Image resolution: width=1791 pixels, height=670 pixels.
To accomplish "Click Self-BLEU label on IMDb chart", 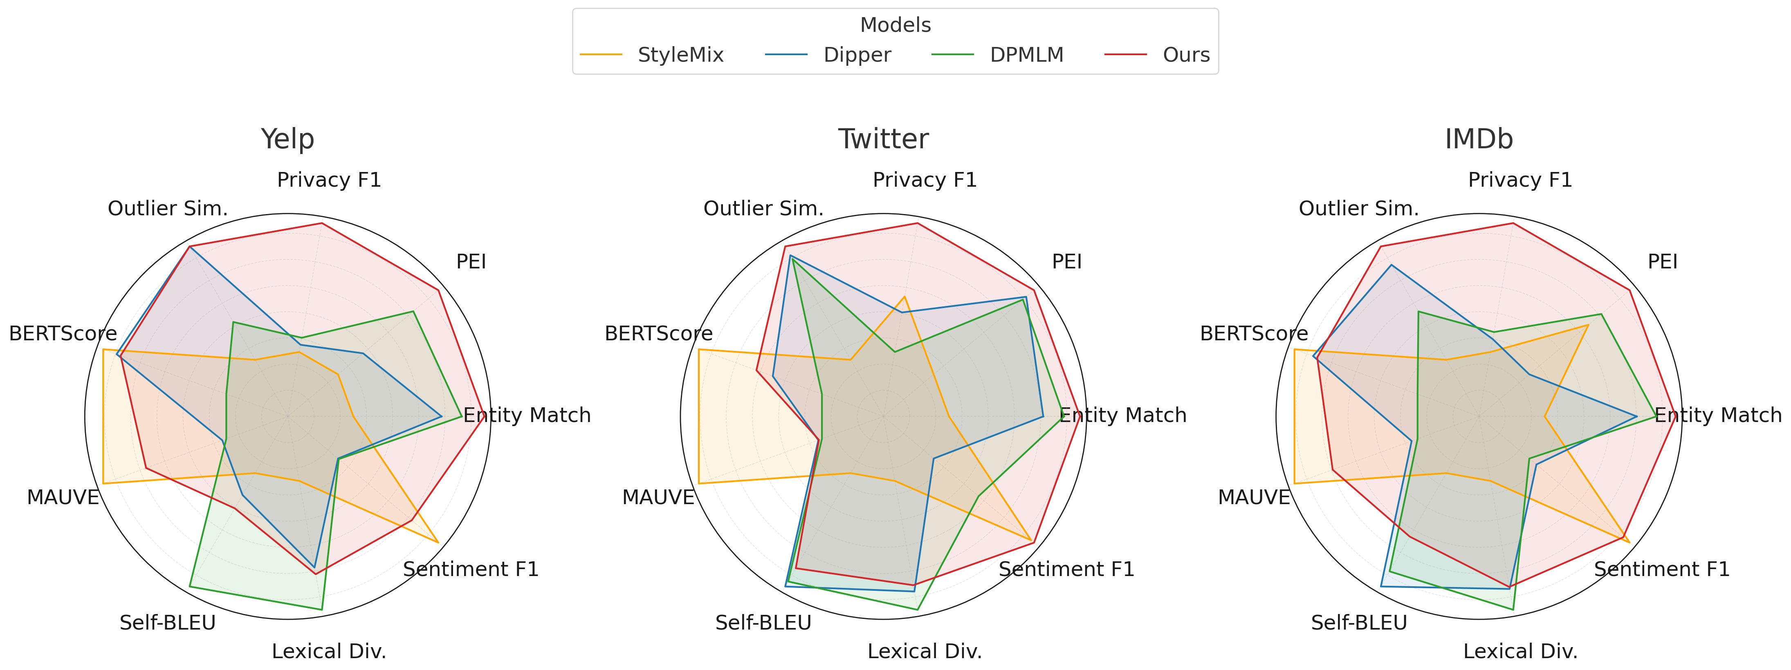I will pos(1358,623).
